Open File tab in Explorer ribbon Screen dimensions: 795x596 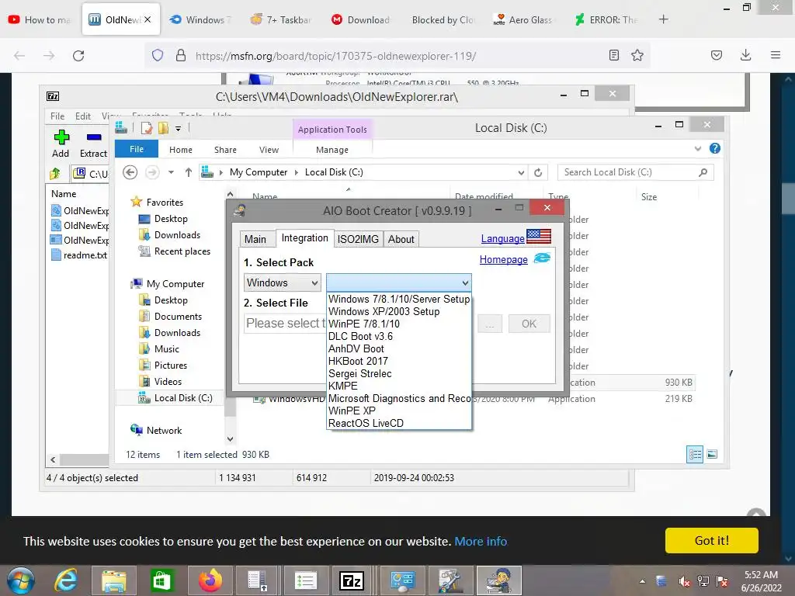tap(137, 150)
